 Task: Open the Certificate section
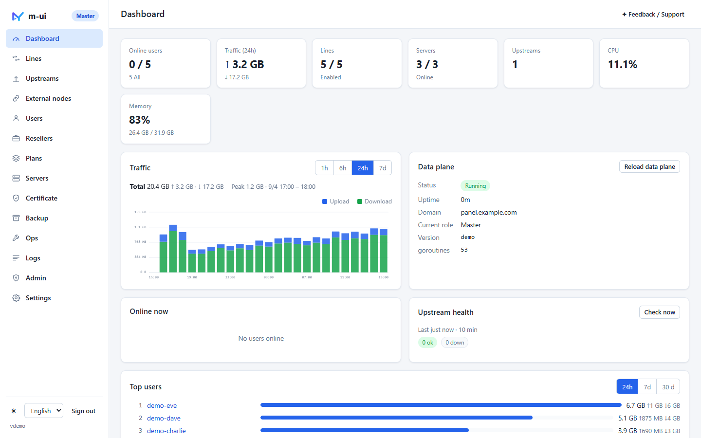click(54, 198)
